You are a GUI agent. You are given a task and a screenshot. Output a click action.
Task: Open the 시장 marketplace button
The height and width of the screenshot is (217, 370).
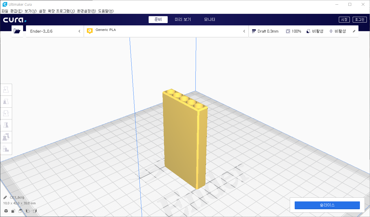(x=344, y=20)
